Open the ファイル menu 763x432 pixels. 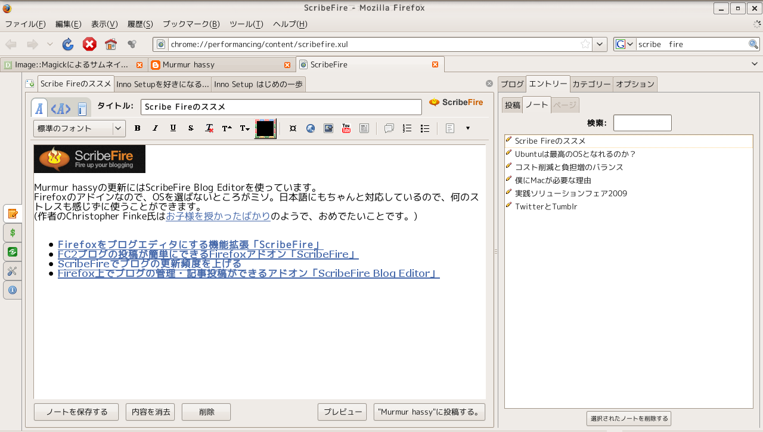tap(25, 24)
